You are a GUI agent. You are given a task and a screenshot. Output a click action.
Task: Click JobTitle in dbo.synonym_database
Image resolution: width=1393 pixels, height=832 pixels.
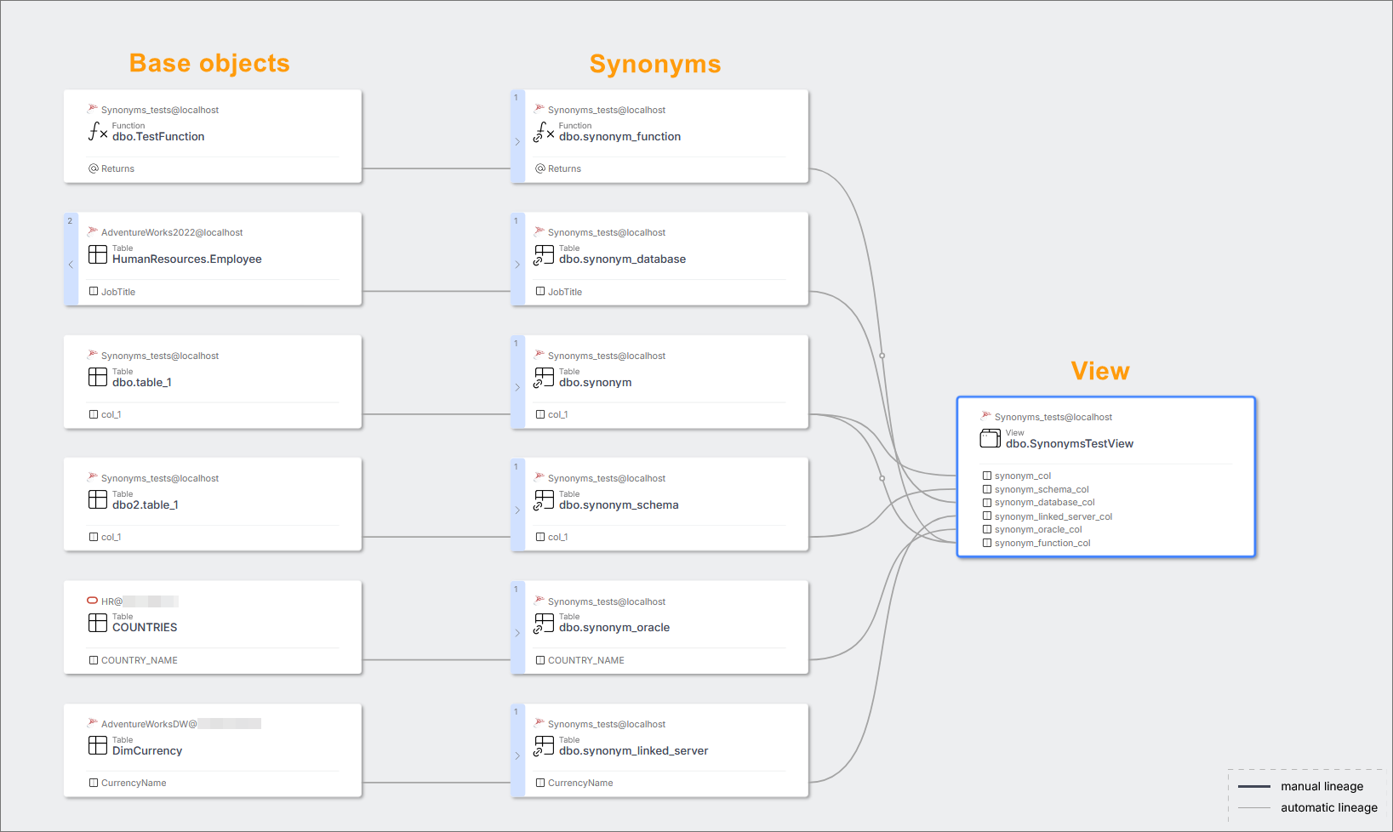point(565,292)
